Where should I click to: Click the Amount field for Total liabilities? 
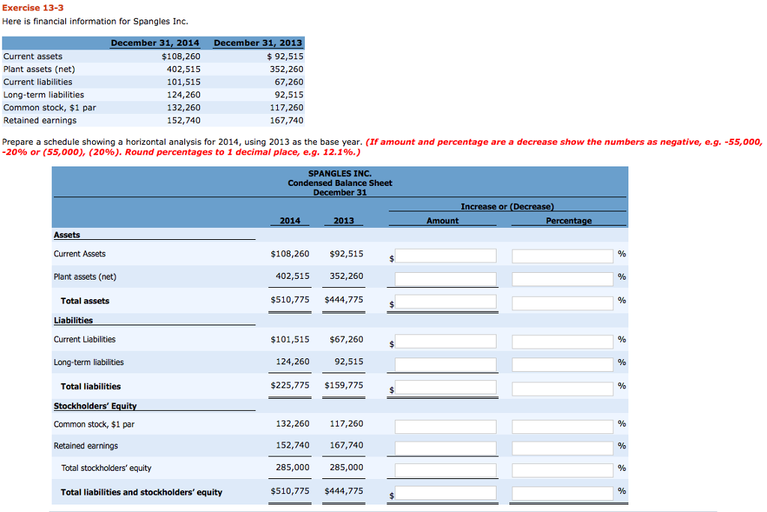446,388
